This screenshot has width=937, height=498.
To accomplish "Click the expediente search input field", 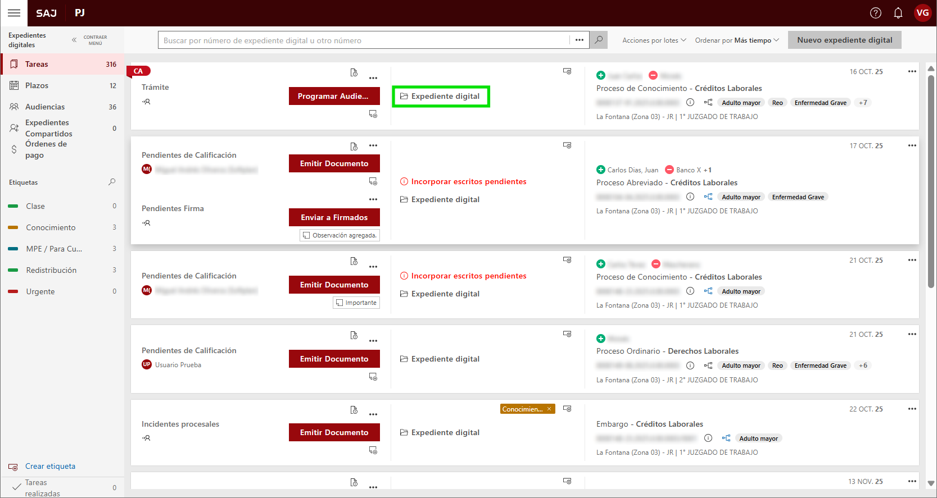I will pos(363,40).
